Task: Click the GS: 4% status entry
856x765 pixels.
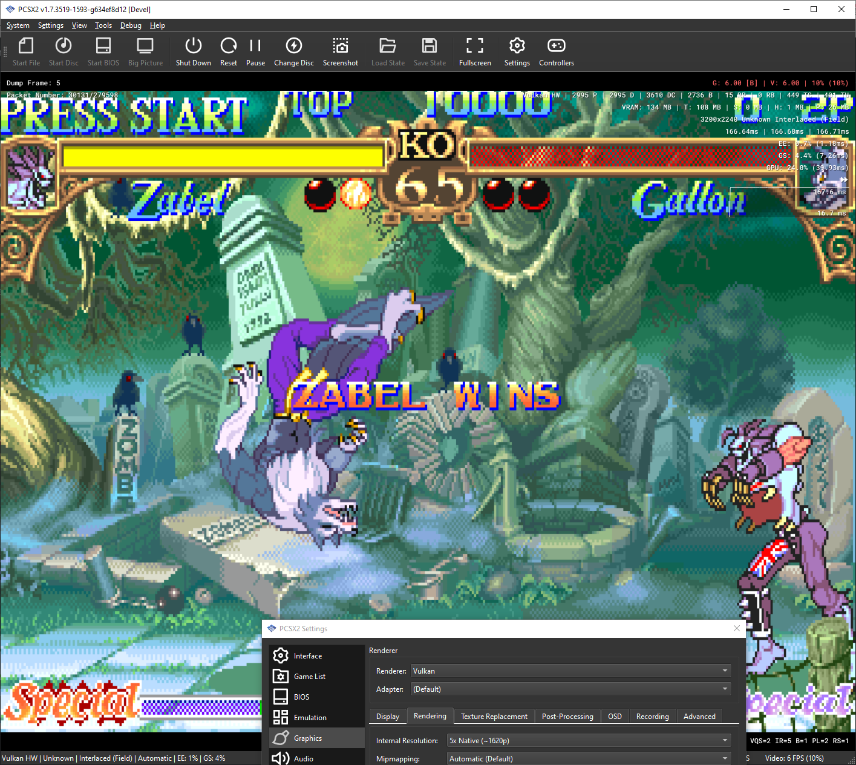Action: (214, 758)
